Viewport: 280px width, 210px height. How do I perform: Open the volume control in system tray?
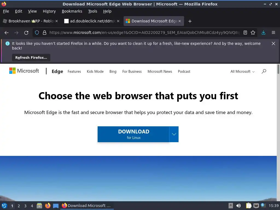click(x=238, y=206)
